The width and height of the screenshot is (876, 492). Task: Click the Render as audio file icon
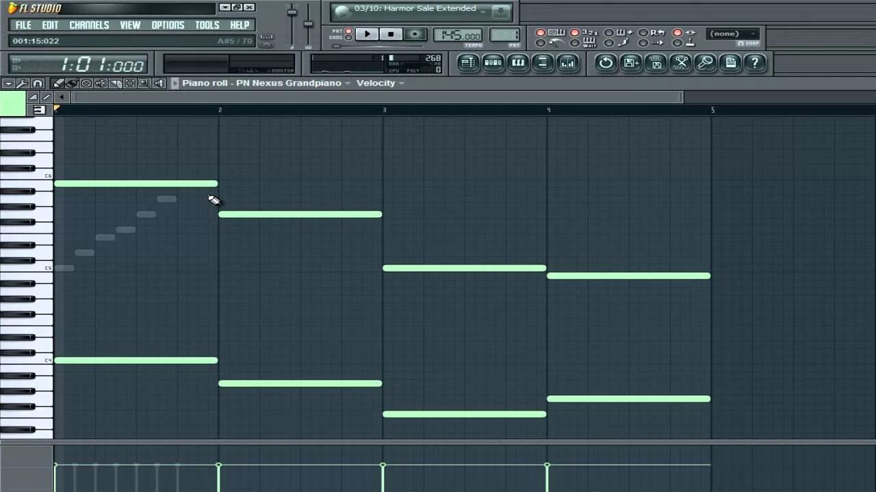pos(656,63)
